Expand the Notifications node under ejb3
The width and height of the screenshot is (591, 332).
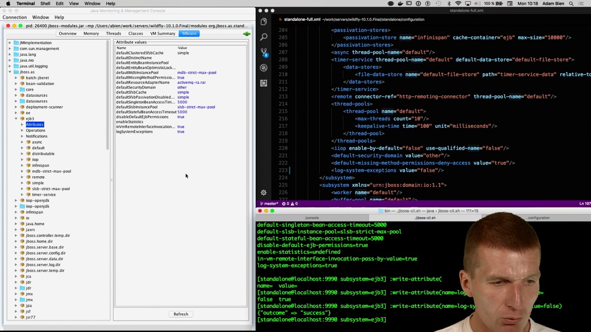tap(22, 136)
